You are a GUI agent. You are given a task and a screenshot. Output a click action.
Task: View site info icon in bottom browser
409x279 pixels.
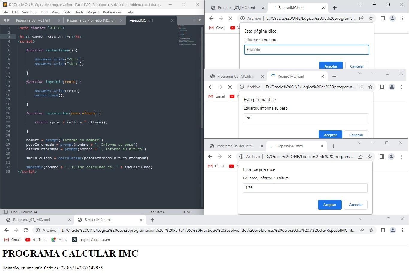click(x=38, y=230)
